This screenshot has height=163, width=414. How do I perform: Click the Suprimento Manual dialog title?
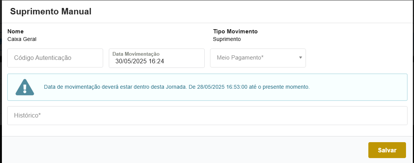[51, 11]
